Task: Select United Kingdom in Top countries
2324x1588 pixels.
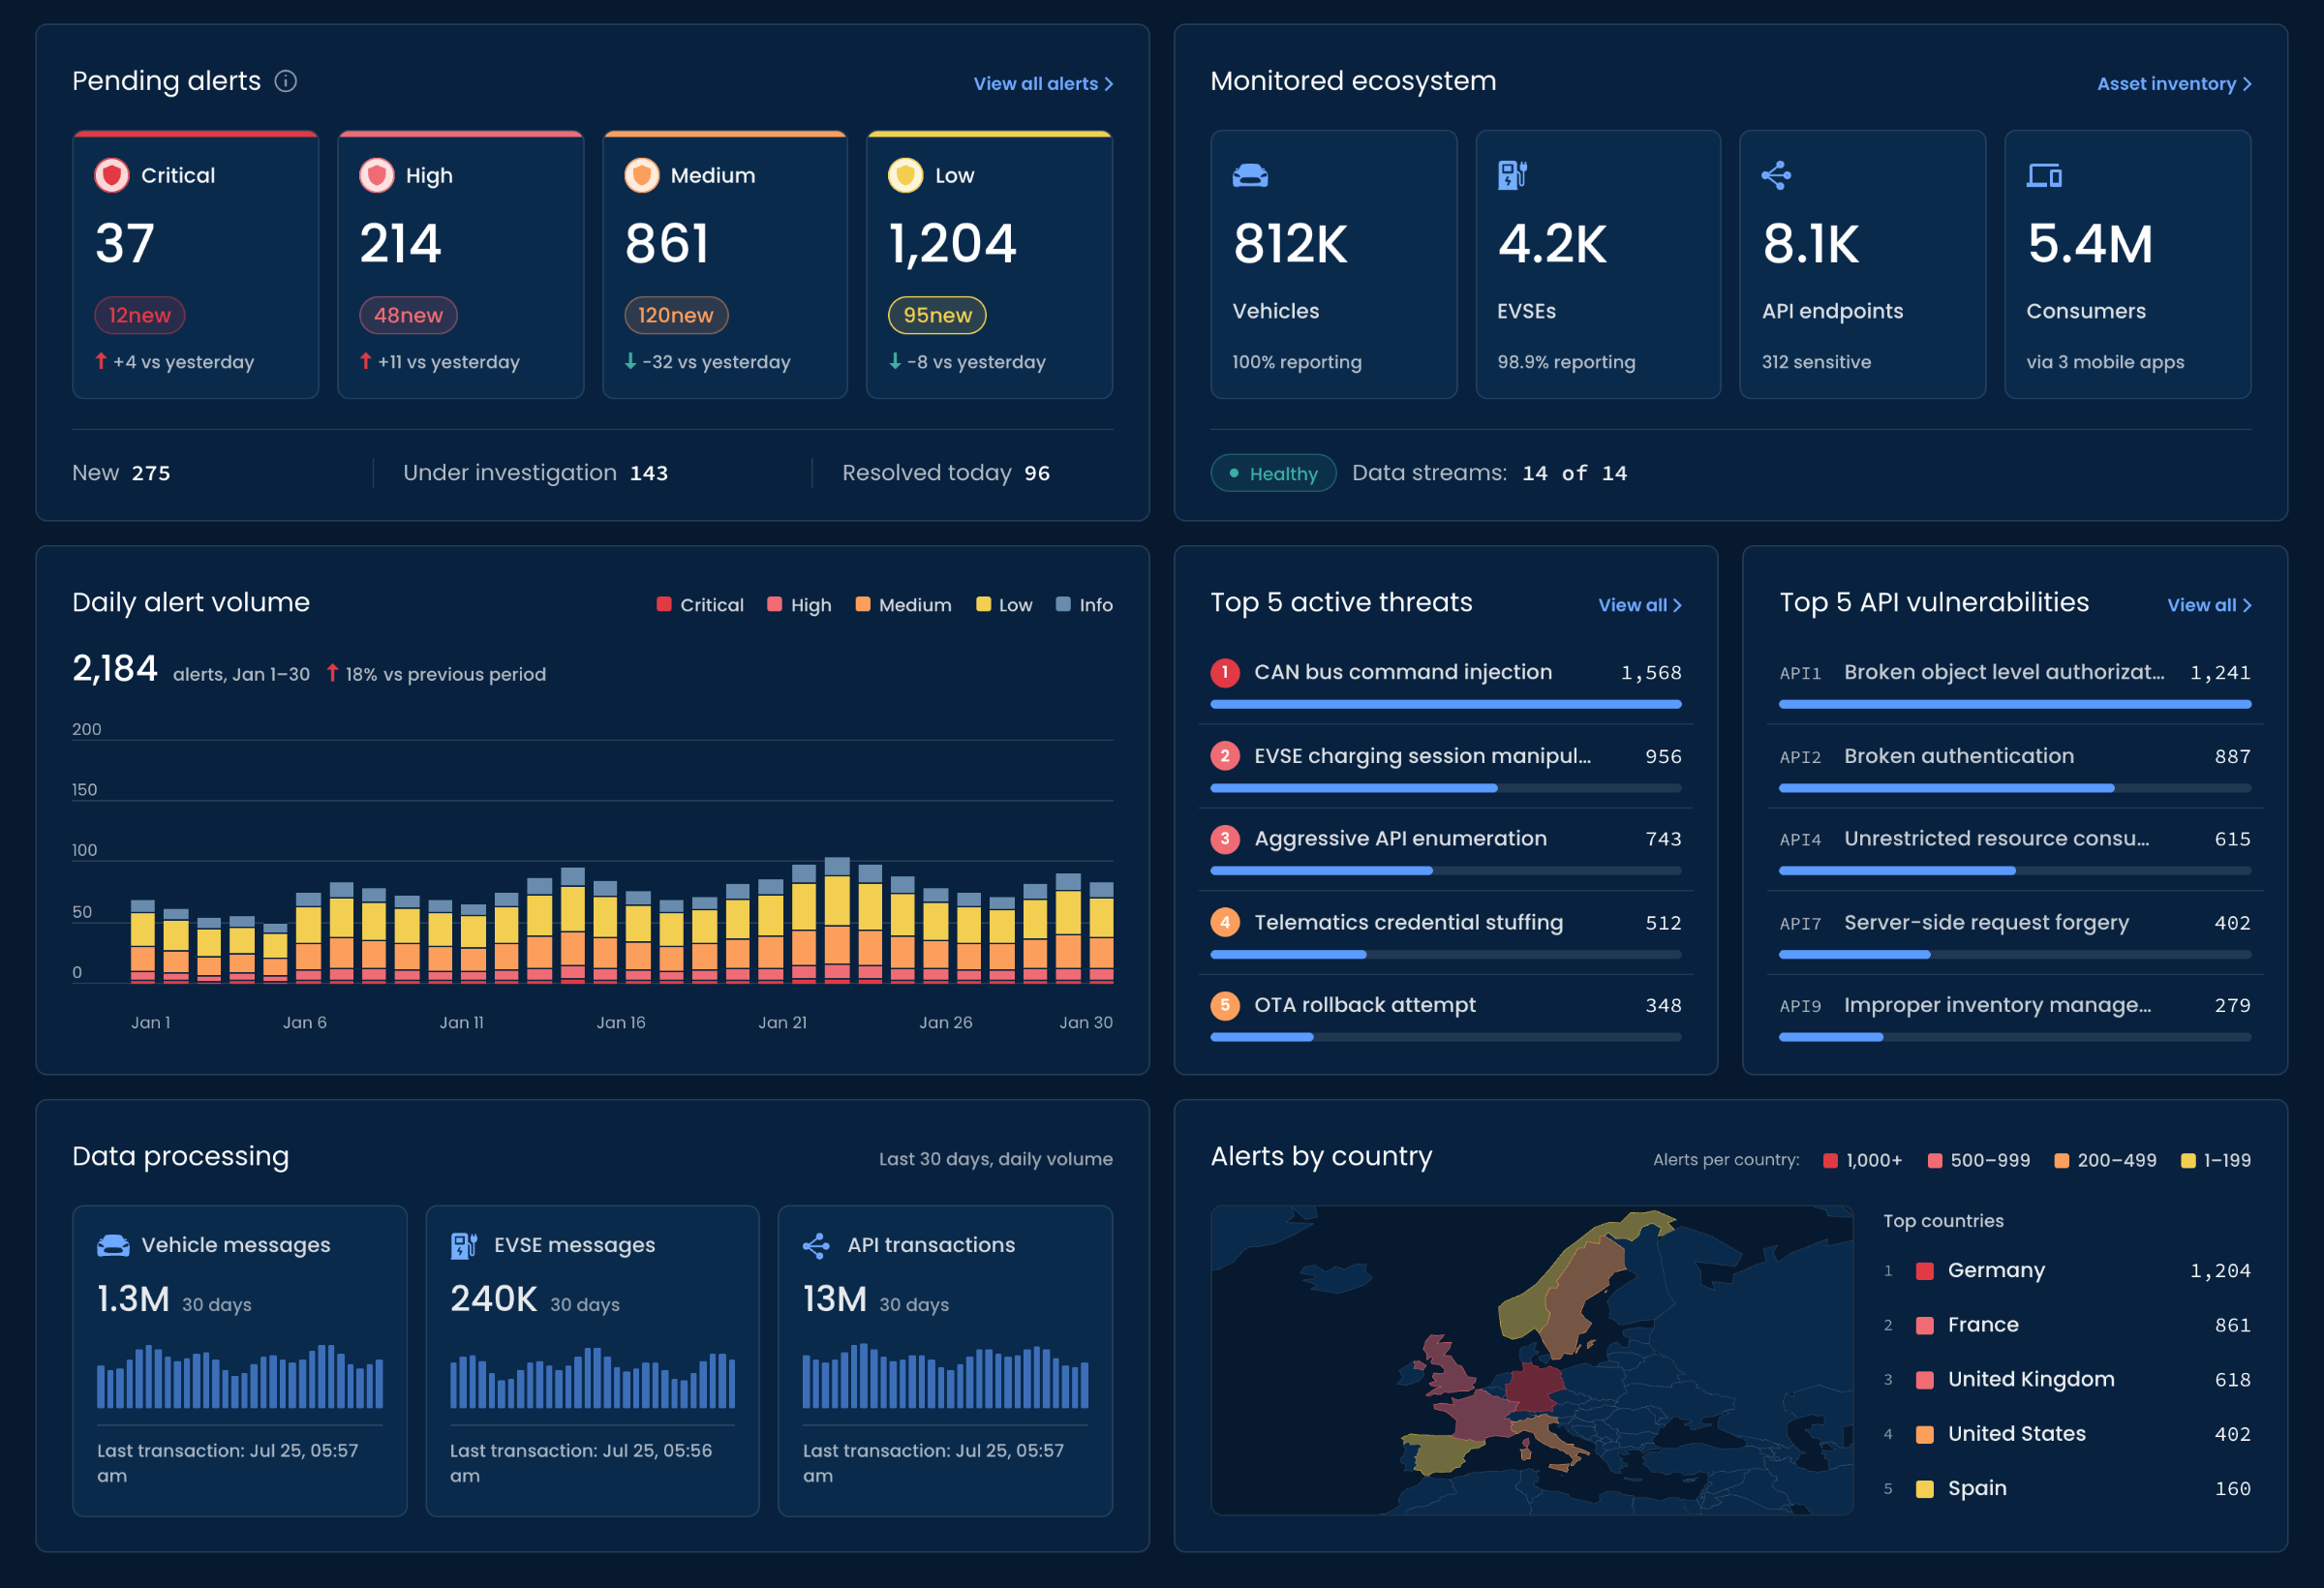Action: [x=2067, y=1379]
